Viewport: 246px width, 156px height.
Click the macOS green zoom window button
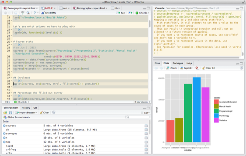point(11,2)
